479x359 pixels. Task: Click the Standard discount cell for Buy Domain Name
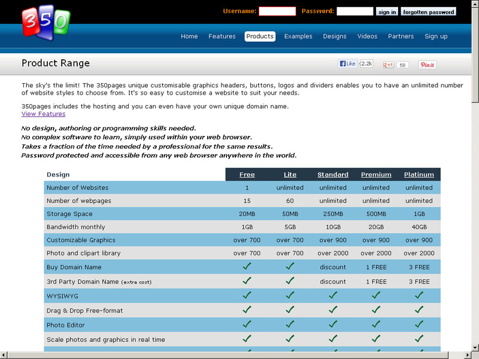coord(333,267)
